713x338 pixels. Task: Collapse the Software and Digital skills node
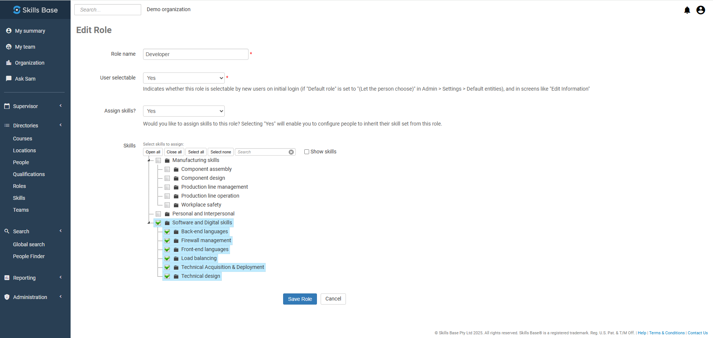(x=149, y=222)
